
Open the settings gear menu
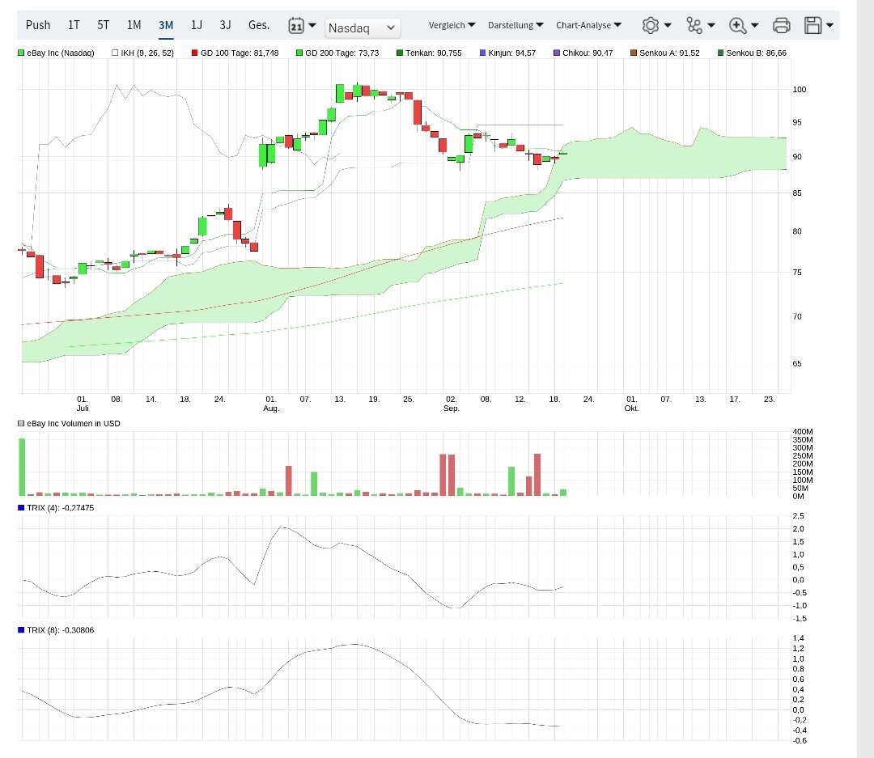tap(651, 25)
